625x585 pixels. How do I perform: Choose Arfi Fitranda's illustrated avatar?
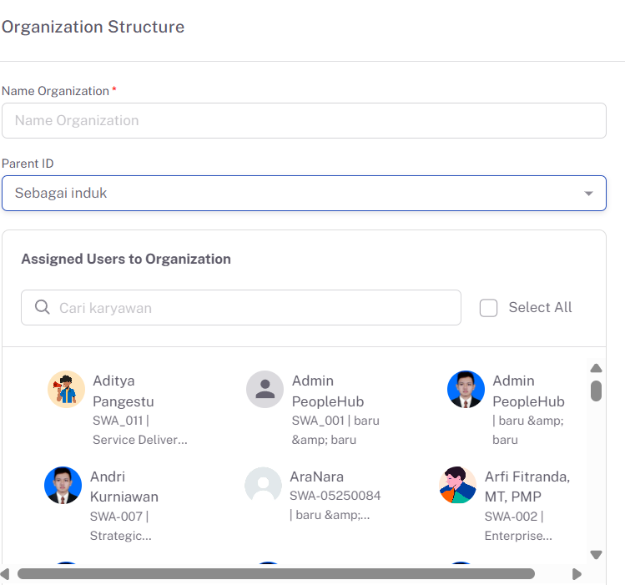pyautogui.click(x=457, y=486)
